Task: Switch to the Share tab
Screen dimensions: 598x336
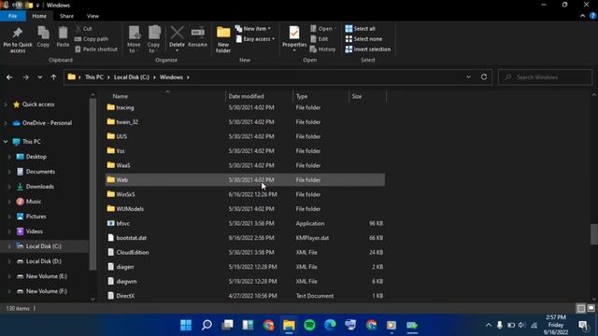Action: pos(66,16)
